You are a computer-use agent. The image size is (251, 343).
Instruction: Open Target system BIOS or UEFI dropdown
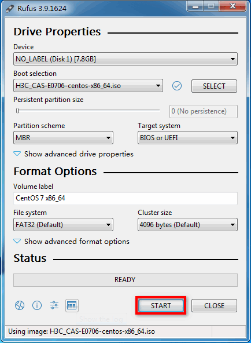pos(187,137)
